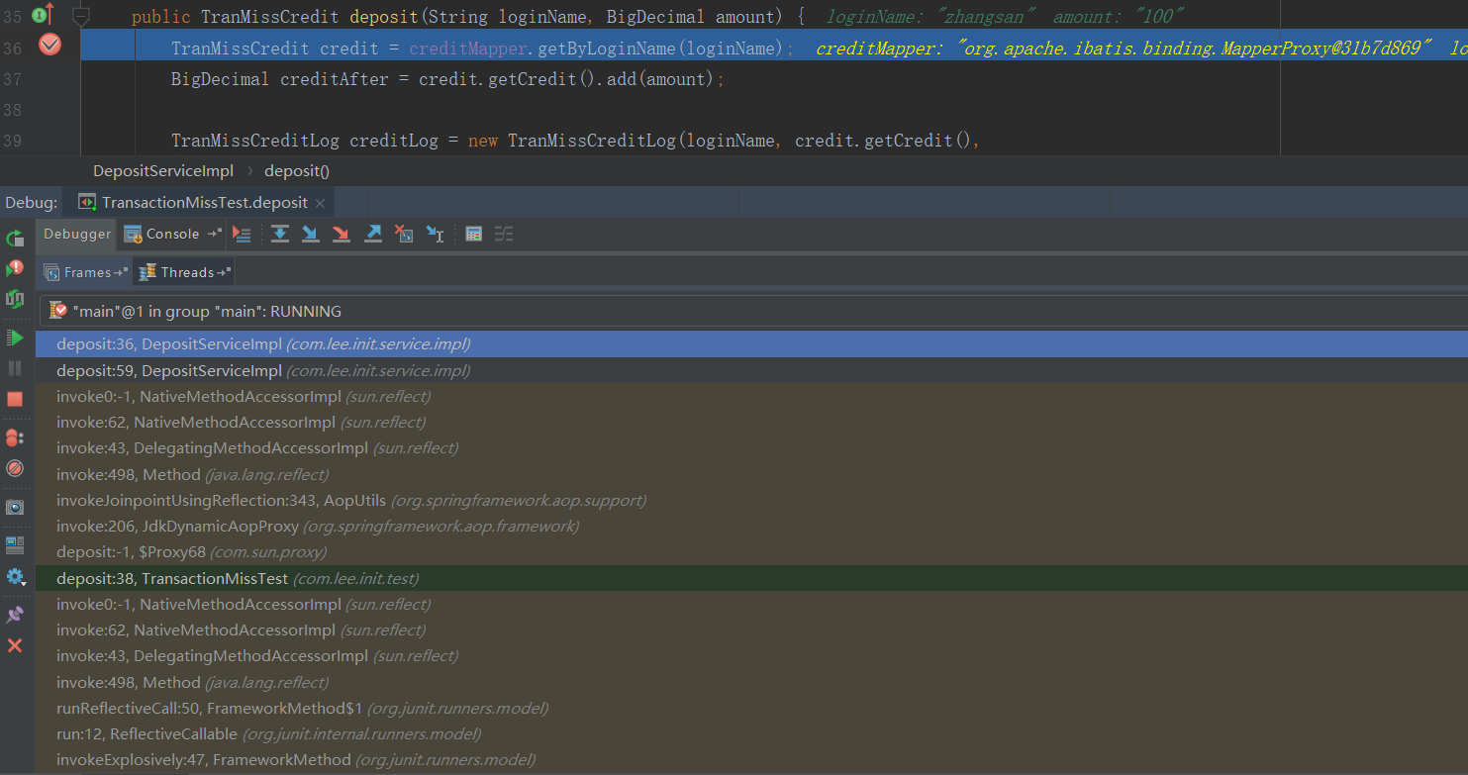Click the Get Thread Dump camera icon

point(15,507)
